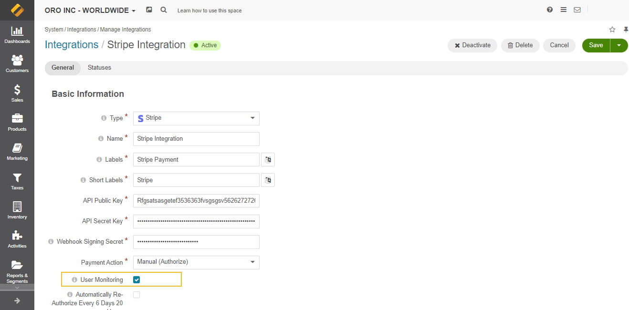The image size is (629, 310).
Task: Click the Labels input field
Action: 196,159
